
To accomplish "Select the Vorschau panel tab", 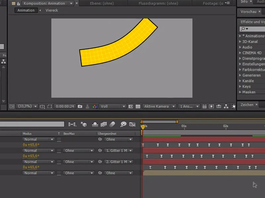I will [x=248, y=12].
